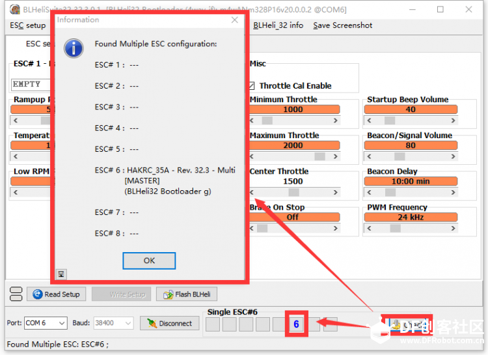This screenshot has height=355, width=488.
Task: Maximize the BLHeliSuite32 window
Action: tap(441, 9)
